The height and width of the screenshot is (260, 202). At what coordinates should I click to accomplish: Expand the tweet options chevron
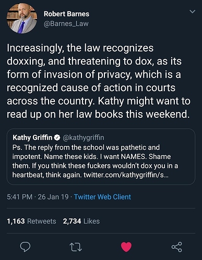point(192,11)
